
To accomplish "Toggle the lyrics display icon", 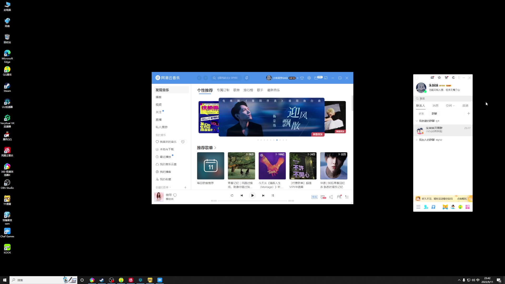I will 273,195.
